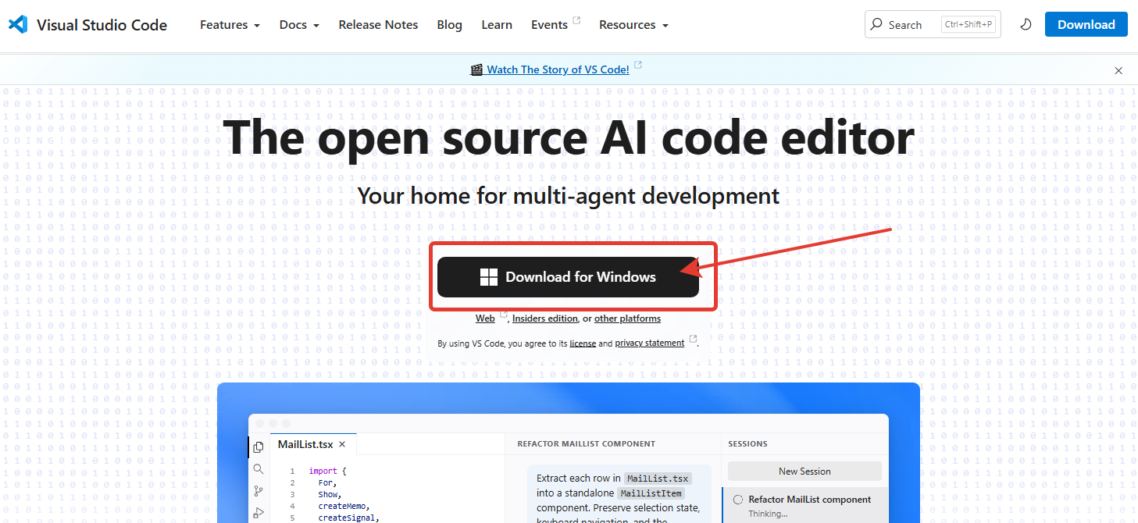Click 'The open source AI code editor' headline
Screen dimensions: 1138x523
[569, 137]
